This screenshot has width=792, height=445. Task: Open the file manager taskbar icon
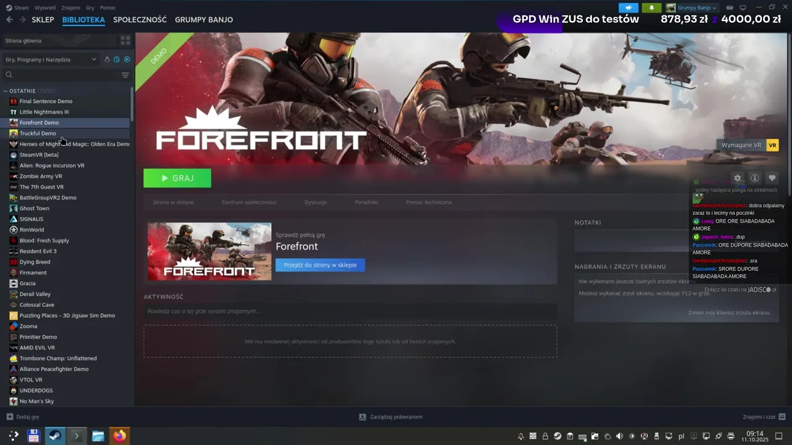click(x=98, y=436)
